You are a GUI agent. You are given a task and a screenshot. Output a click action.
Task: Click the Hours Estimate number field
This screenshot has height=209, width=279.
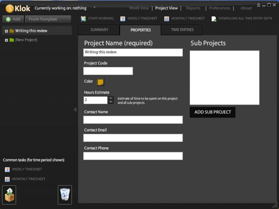click(95, 100)
